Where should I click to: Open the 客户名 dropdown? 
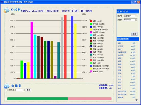point(136,16)
